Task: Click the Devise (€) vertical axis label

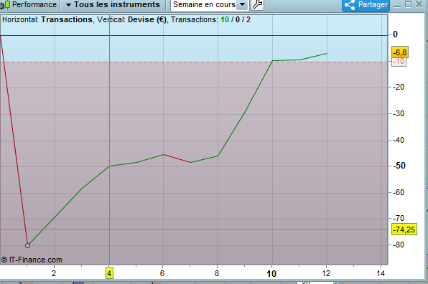Action: (147, 19)
